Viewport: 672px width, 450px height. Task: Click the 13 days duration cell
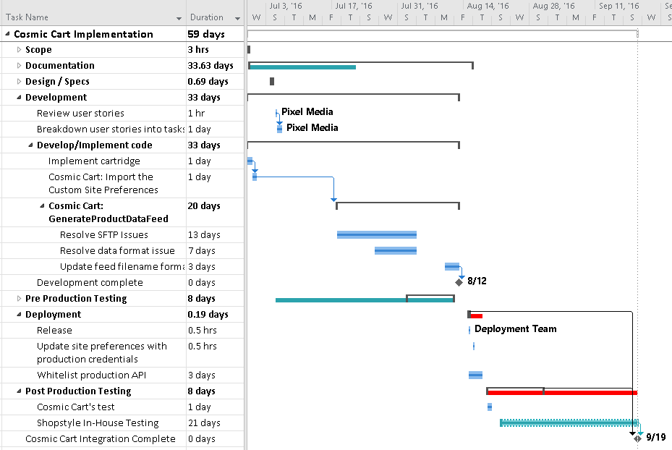[x=215, y=235]
